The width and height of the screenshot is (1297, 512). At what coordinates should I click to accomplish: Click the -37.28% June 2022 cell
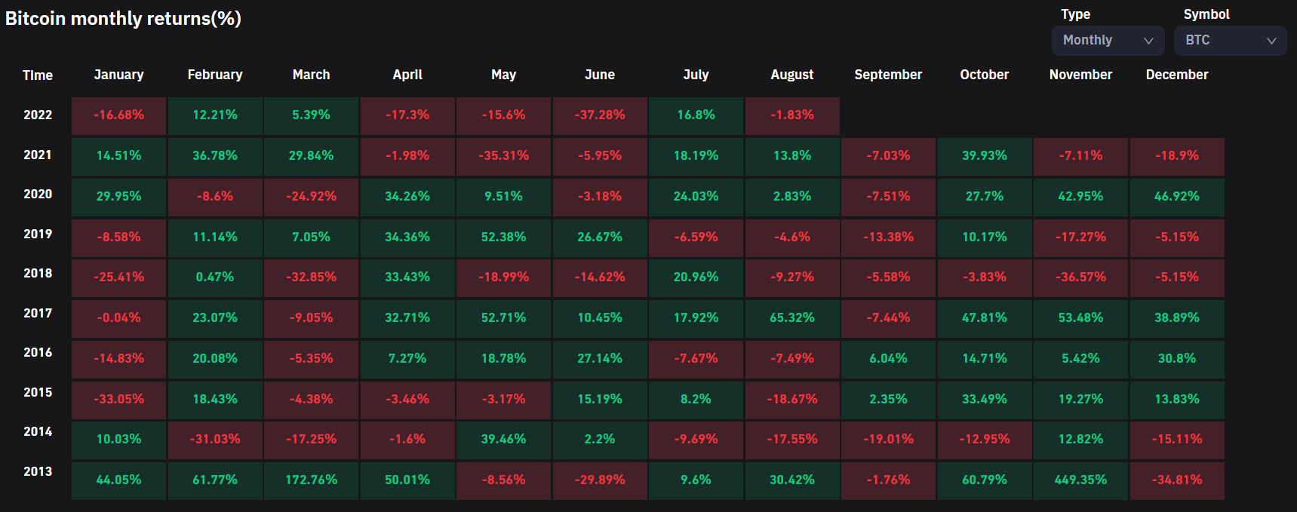pyautogui.click(x=600, y=116)
